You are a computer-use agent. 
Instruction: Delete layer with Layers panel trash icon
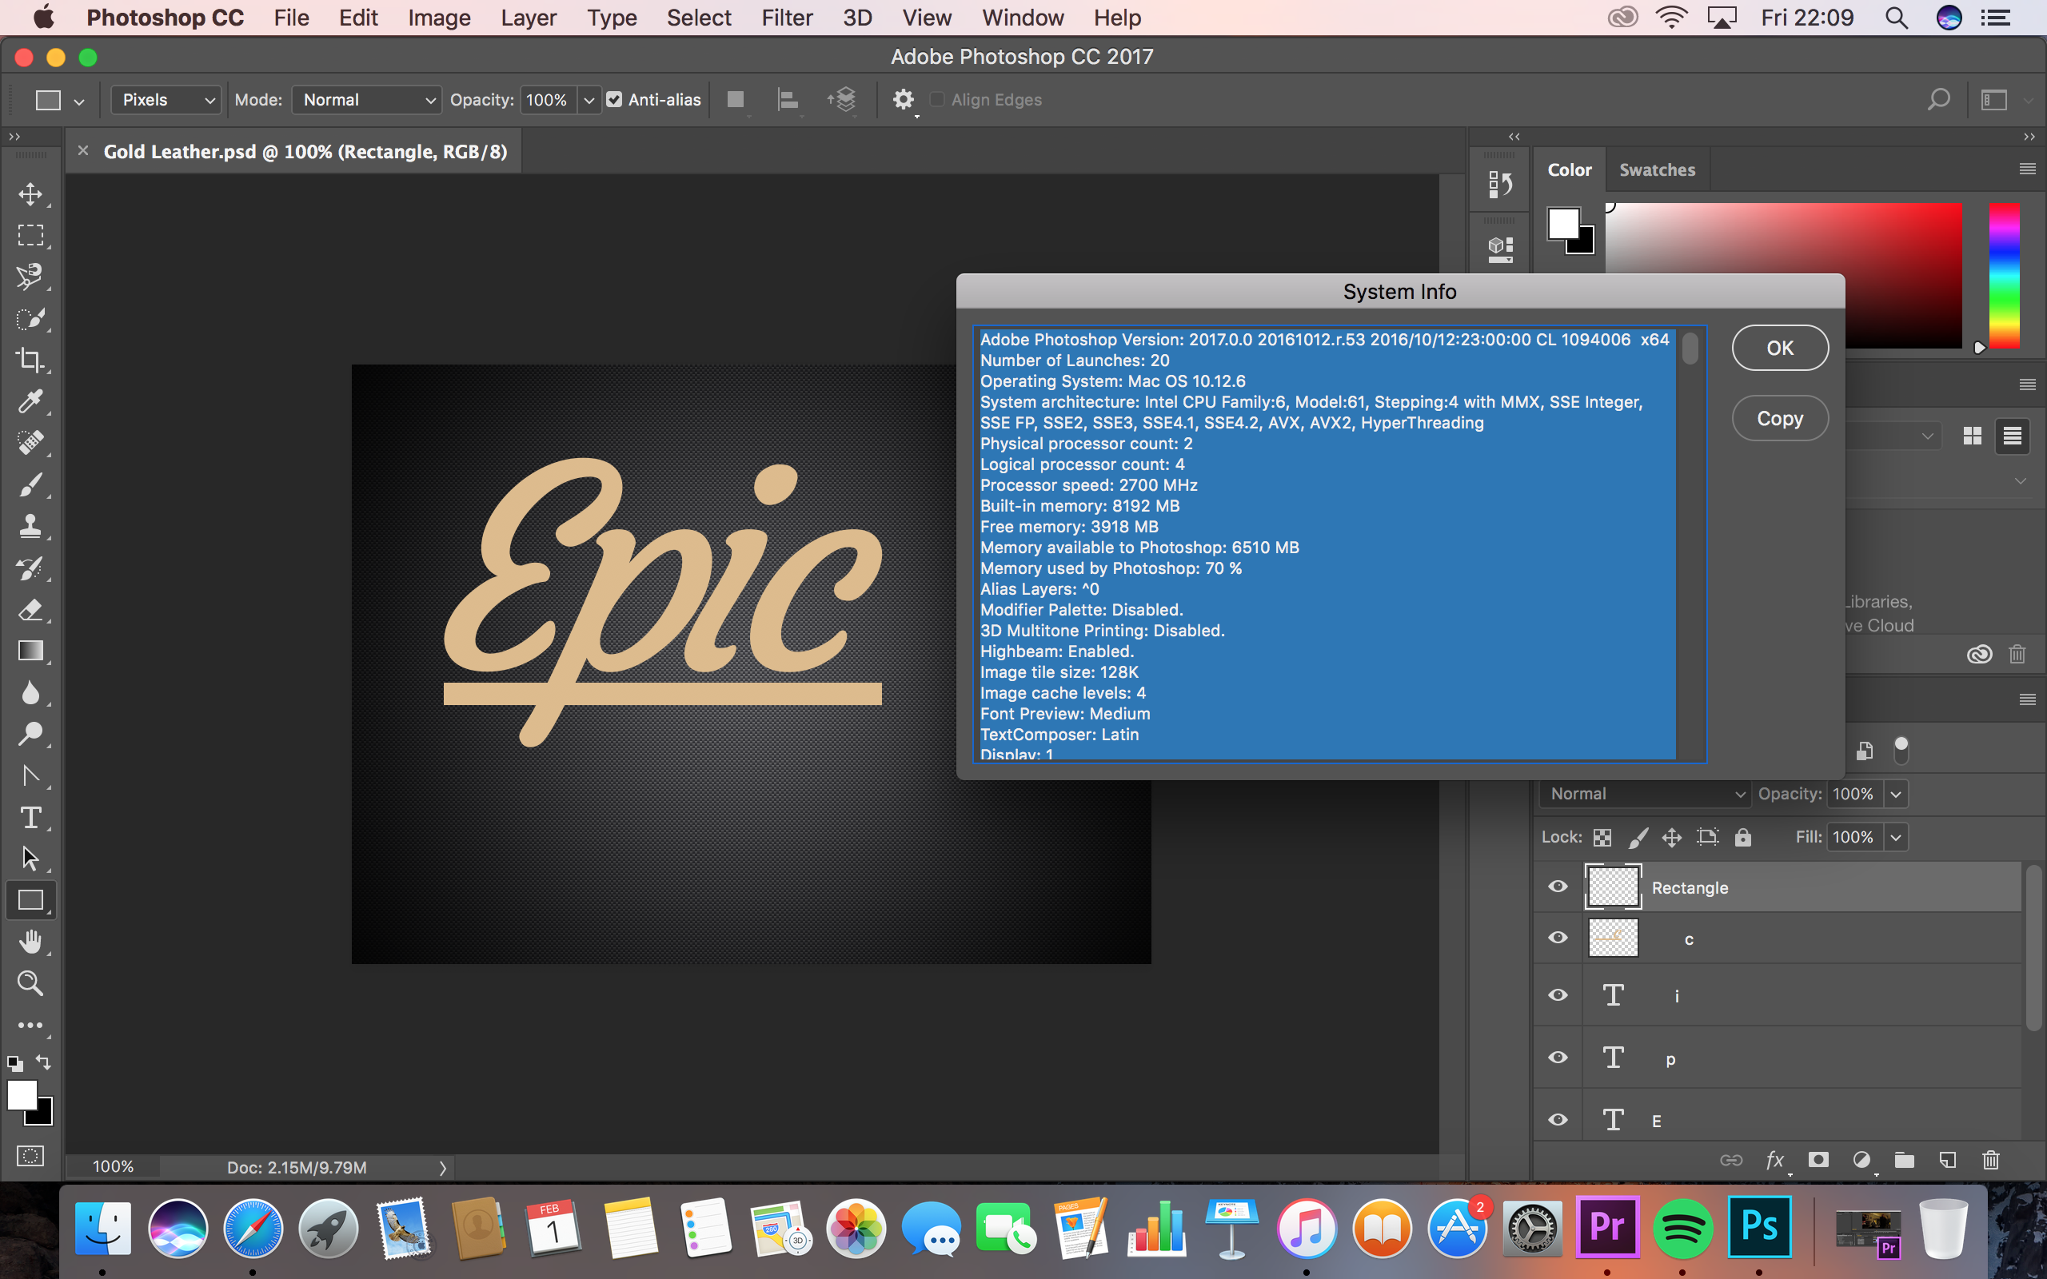point(1991,1160)
